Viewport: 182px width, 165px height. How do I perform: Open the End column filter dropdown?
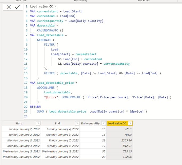[77, 123]
